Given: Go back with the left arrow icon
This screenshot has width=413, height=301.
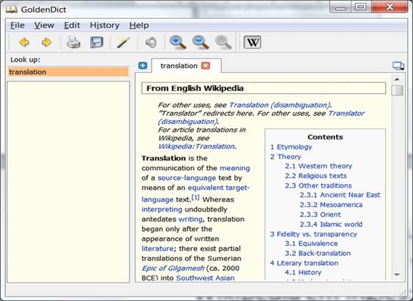Looking at the screenshot, I should coord(24,42).
